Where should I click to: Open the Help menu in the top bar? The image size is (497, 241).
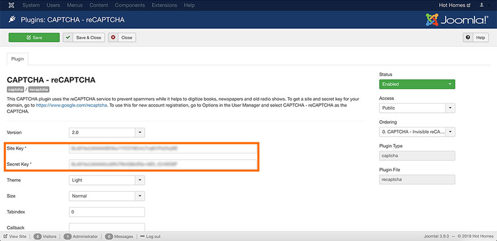(x=189, y=5)
